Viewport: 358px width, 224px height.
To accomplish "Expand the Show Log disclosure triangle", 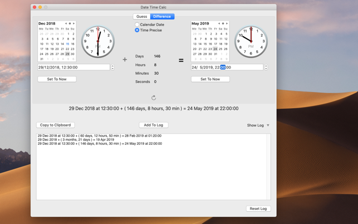I will 268,125.
